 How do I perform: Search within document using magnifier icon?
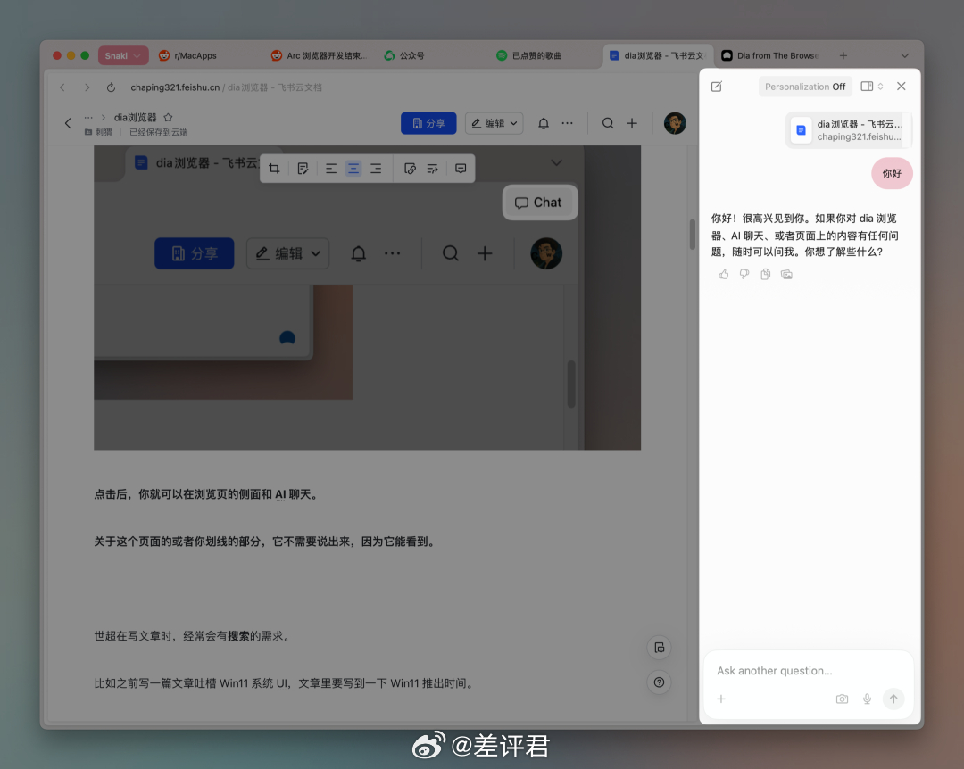coord(608,123)
